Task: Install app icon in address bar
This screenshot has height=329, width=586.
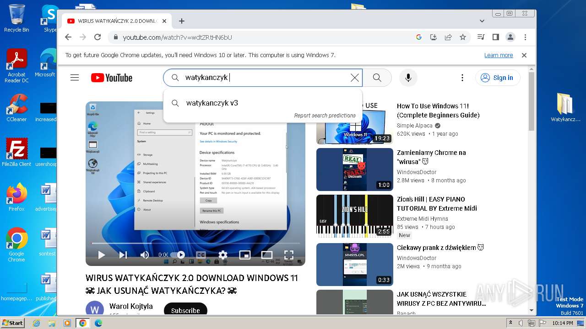Action: [434, 37]
